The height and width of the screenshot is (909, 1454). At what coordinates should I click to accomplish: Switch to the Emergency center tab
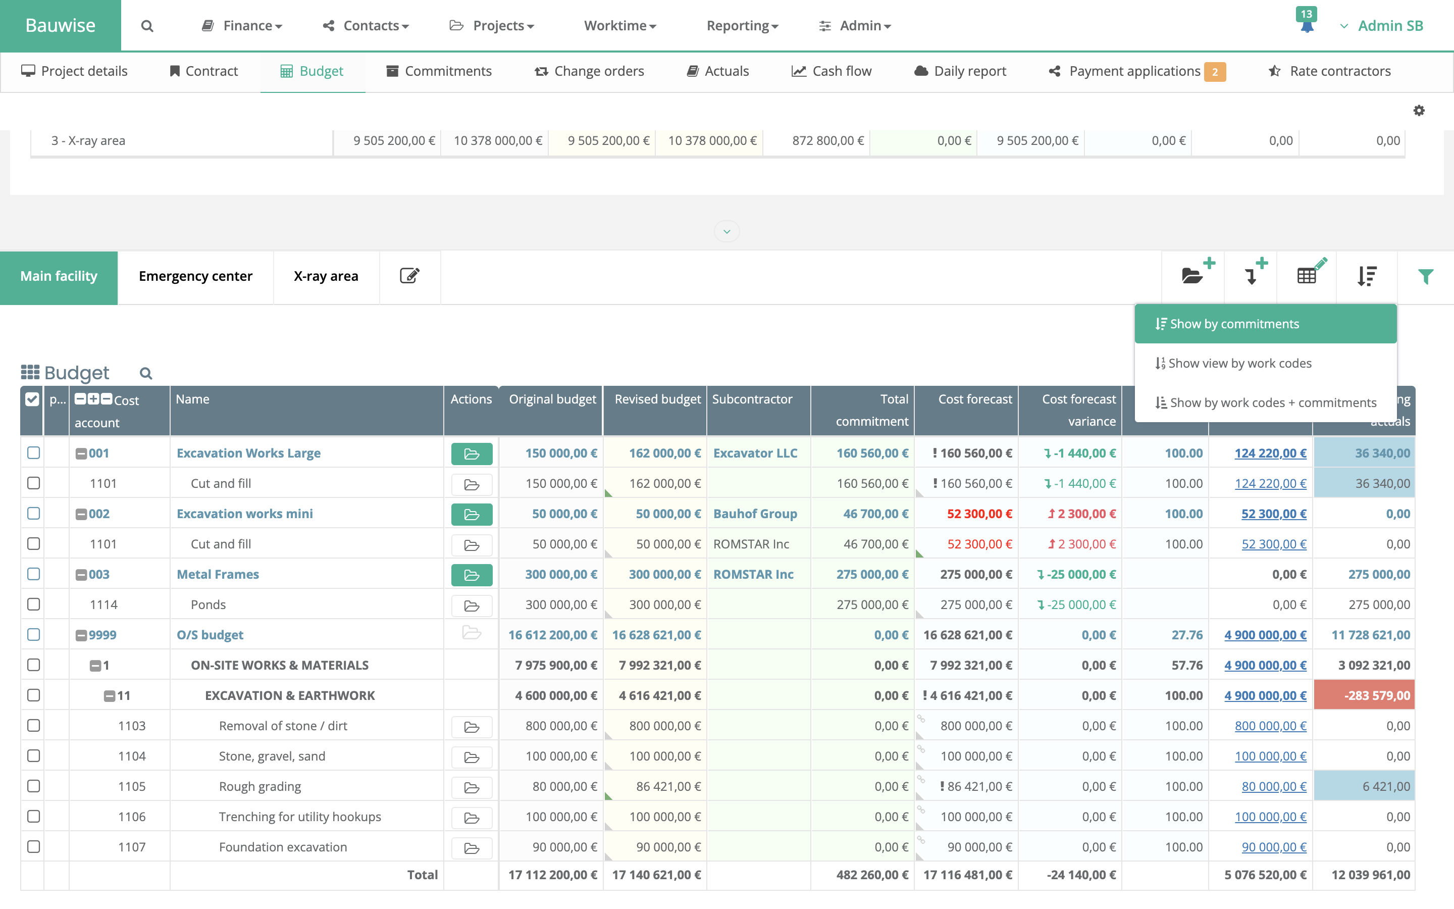[x=195, y=276]
